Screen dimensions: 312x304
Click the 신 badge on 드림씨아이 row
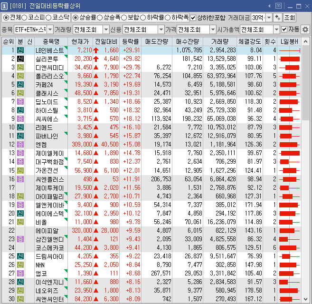point(20,256)
